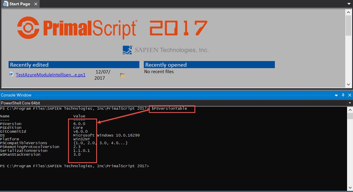
Task: Click the PSRemotingProtocolVersion row name
Action: 30,147
